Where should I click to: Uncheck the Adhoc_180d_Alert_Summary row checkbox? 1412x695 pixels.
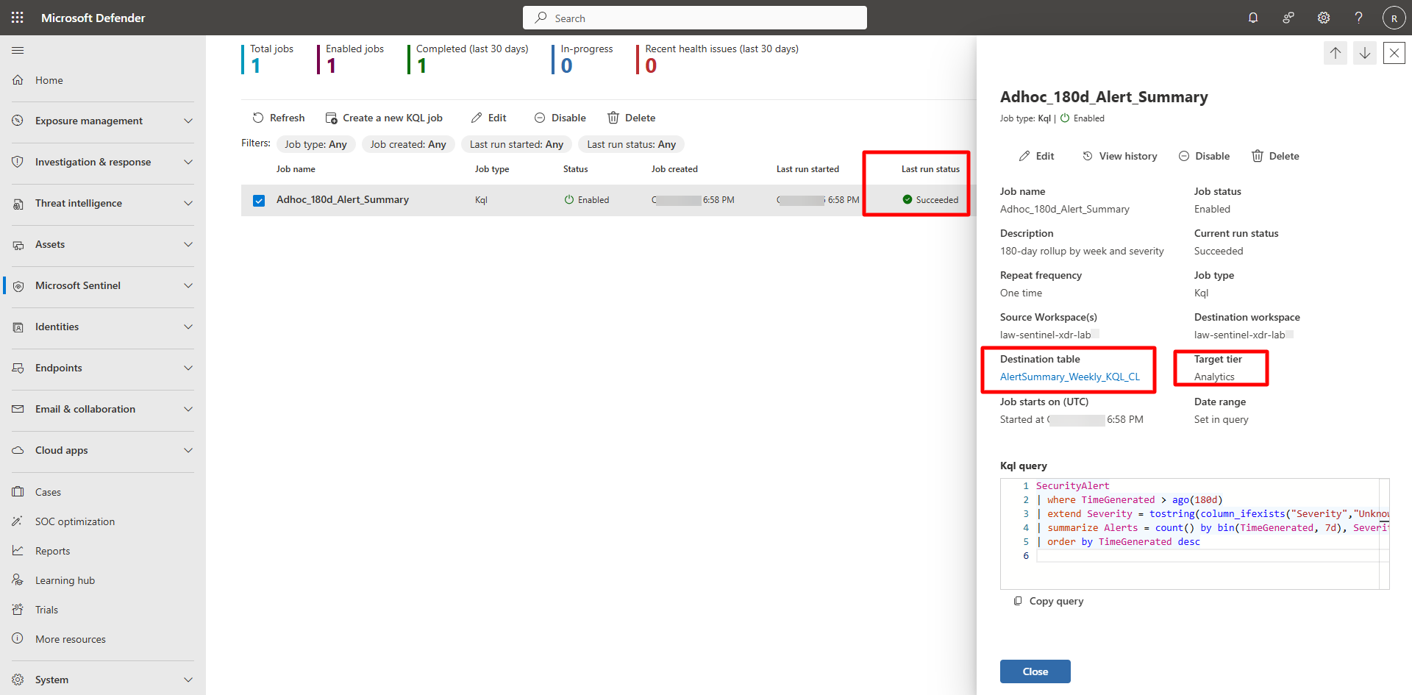259,200
